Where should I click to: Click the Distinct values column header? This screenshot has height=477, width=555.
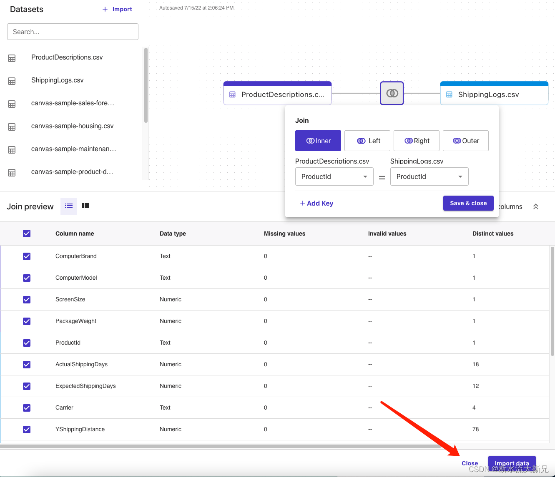(x=493, y=234)
